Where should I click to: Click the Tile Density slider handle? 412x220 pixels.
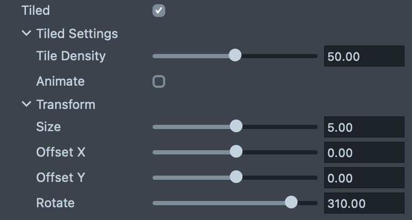tap(235, 56)
